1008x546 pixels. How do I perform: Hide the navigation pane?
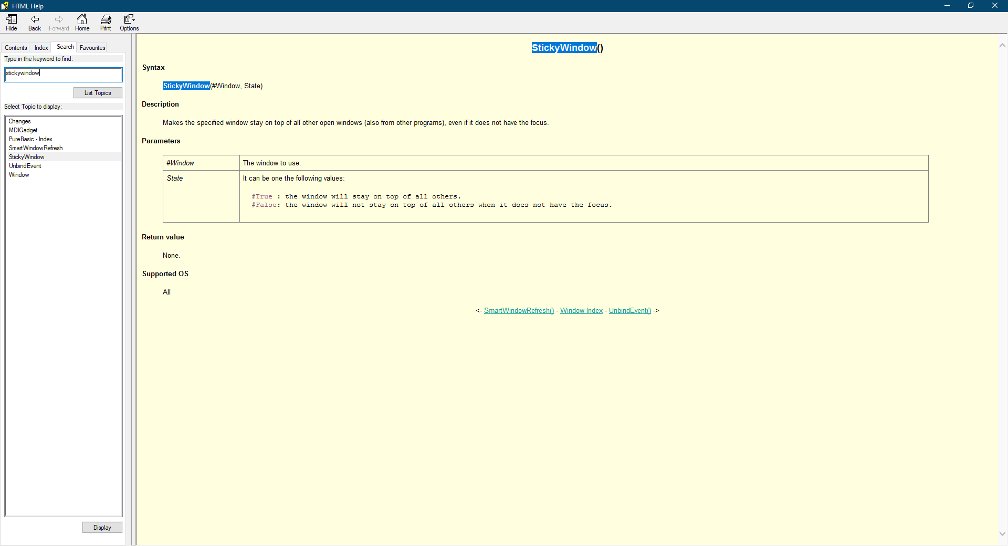pos(11,22)
